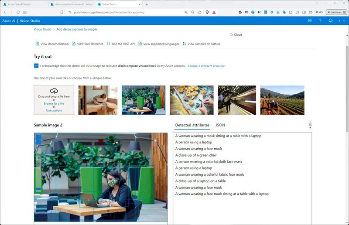Close the Vision Studio browser tab

(x=139, y=4)
